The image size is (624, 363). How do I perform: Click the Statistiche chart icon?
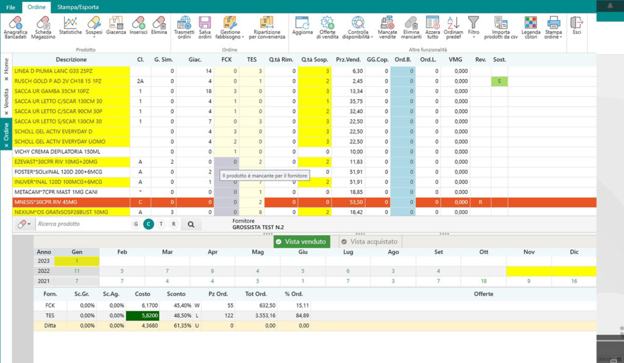point(71,26)
